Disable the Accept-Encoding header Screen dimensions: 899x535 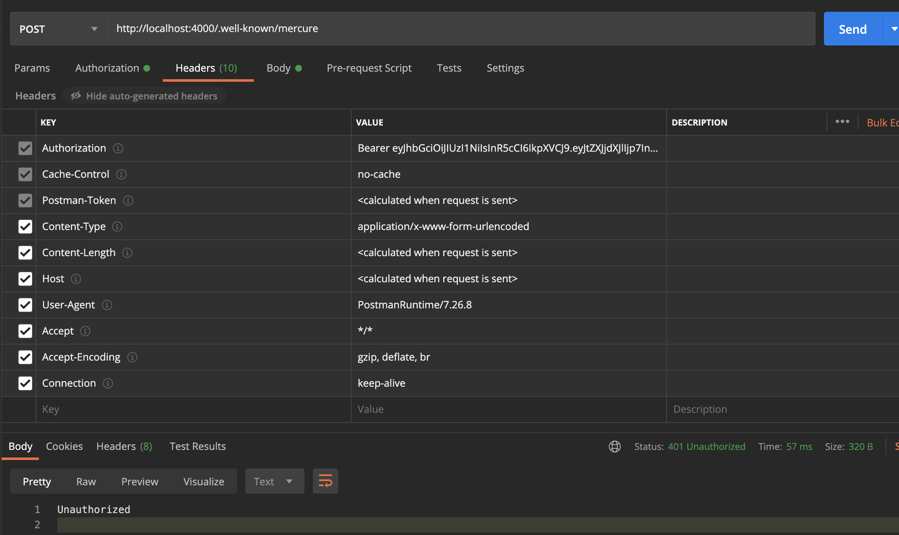(x=25, y=357)
